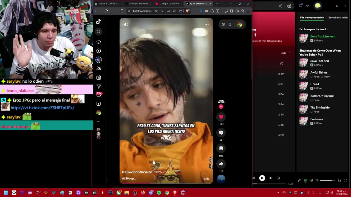Close the La gratitud TikTok tab
Screen dimensions: 351x197
[x=210, y=4]
